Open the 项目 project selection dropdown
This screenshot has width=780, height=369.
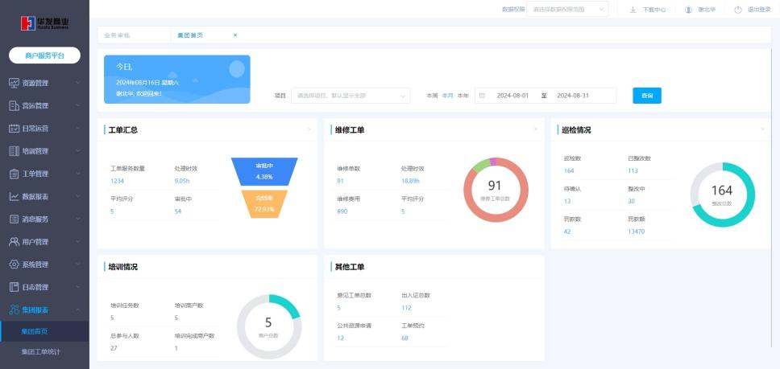pos(351,96)
